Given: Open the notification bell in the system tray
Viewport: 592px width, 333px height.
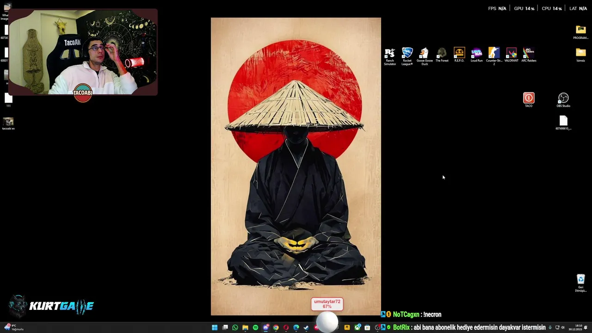Looking at the screenshot, I should coord(586,327).
